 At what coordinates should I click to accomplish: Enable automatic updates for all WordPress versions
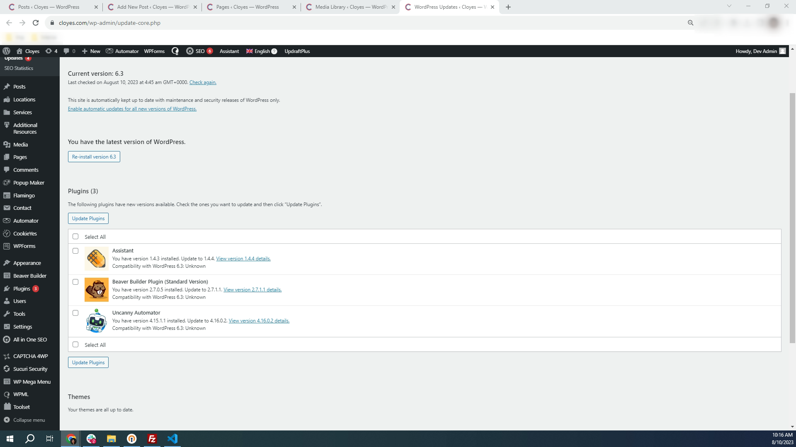coord(132,109)
